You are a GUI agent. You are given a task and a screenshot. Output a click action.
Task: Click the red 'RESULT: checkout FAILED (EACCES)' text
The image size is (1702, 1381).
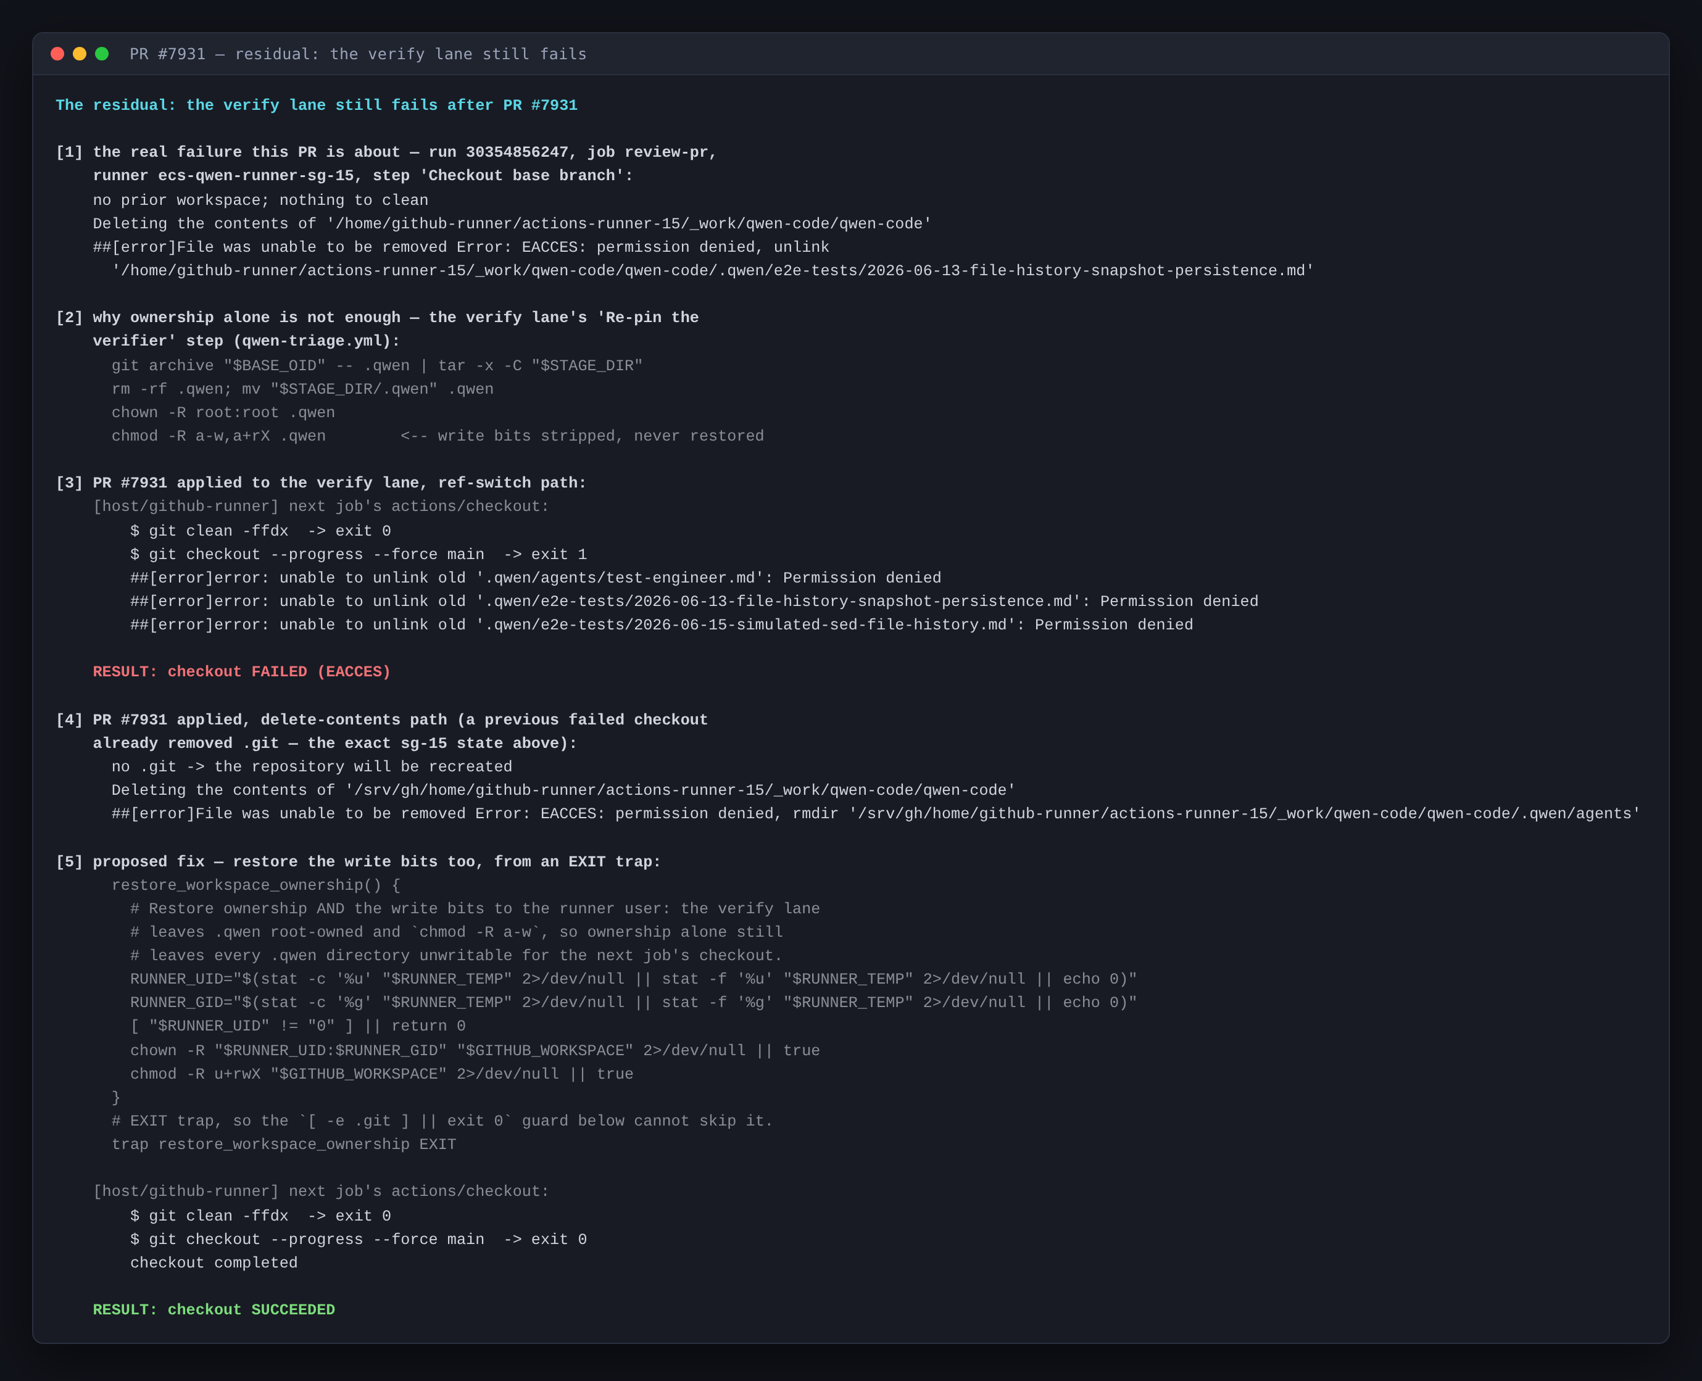242,671
